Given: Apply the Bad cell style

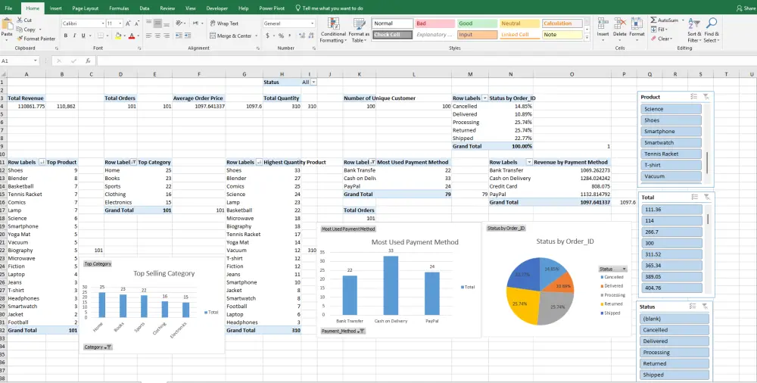Looking at the screenshot, I should click(x=435, y=23).
